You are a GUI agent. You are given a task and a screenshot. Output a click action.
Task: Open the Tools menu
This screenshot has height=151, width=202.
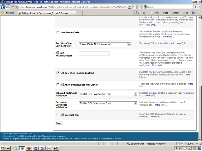pos(187,13)
